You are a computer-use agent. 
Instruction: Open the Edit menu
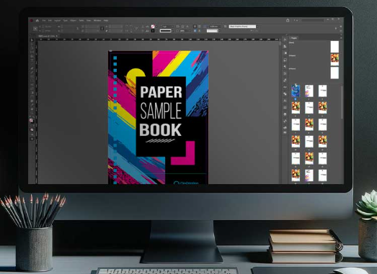click(x=50, y=21)
